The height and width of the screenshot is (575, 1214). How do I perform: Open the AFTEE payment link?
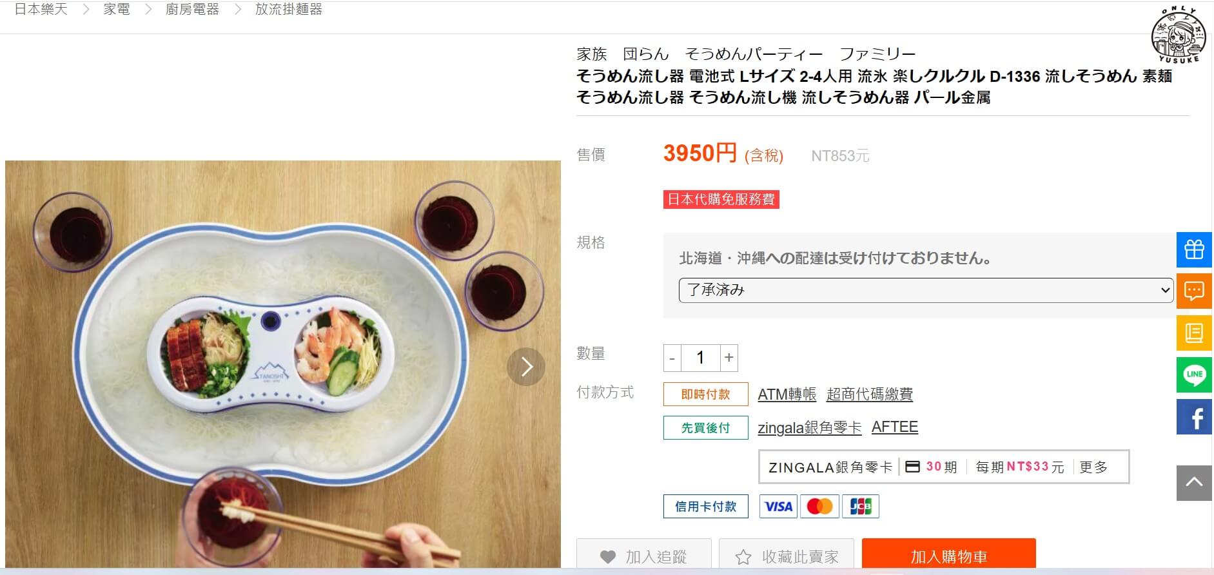(895, 427)
